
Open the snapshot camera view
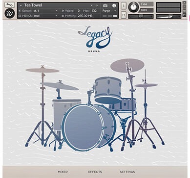point(105,5)
